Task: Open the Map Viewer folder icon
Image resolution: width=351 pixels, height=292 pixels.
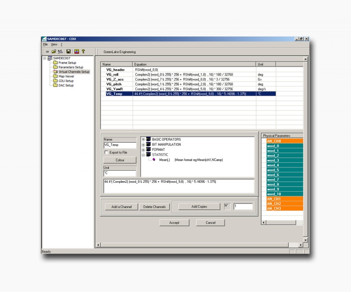Action: 55,76
